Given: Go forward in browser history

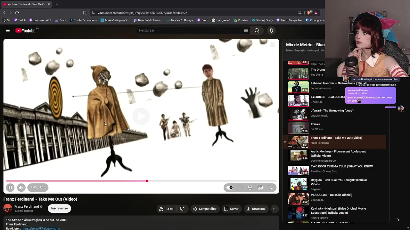Looking at the screenshot, I should pyautogui.click(x=11, y=13).
